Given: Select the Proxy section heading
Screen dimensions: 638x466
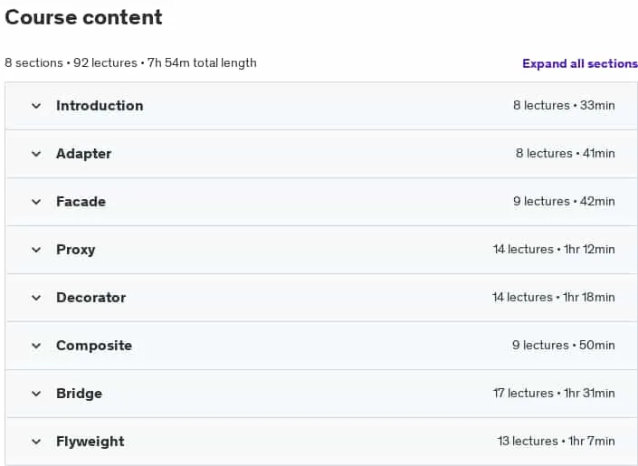Looking at the screenshot, I should click(76, 250).
